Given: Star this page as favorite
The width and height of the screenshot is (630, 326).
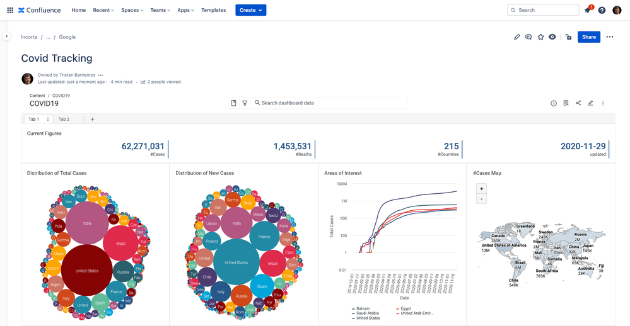Looking at the screenshot, I should [541, 37].
